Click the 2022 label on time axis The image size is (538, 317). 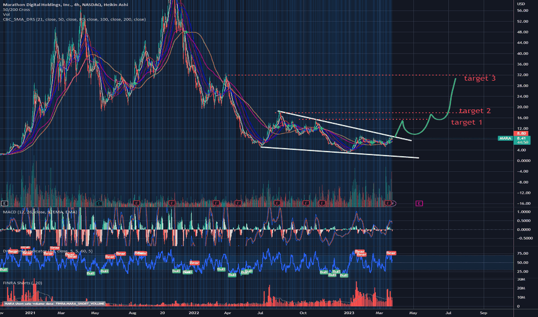(x=194, y=312)
